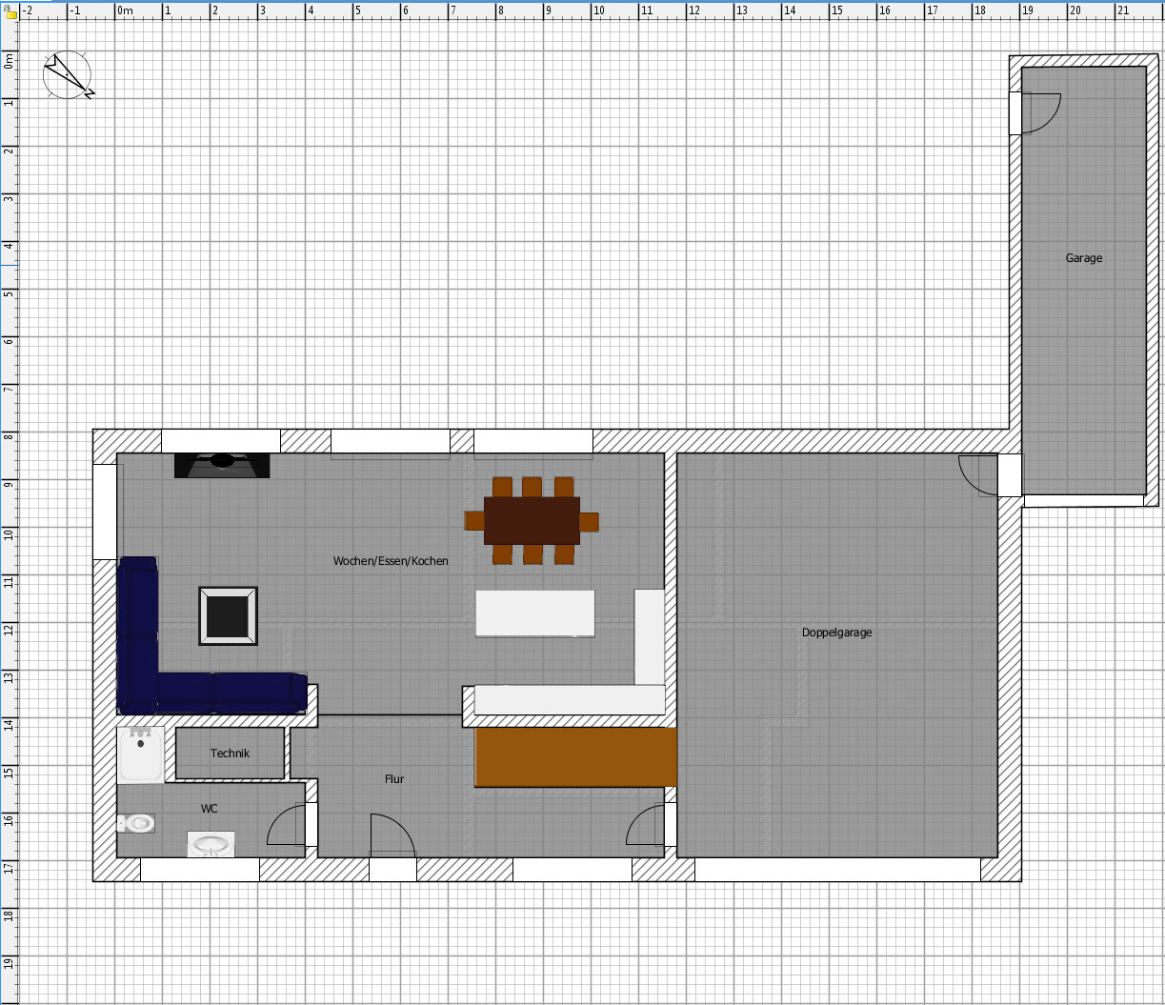
Task: Click the 0m mark on horizontal ruler
Action: pos(125,12)
